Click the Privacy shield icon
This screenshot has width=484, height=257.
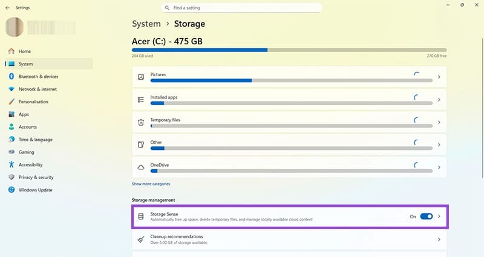(x=11, y=177)
